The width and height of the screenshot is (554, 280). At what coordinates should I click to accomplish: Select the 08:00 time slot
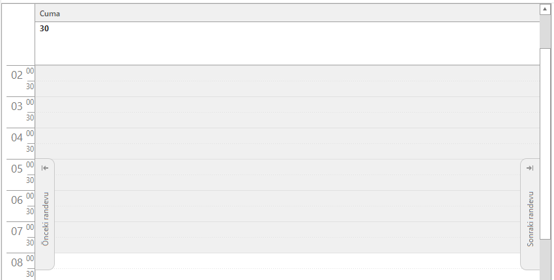pyautogui.click(x=287, y=261)
